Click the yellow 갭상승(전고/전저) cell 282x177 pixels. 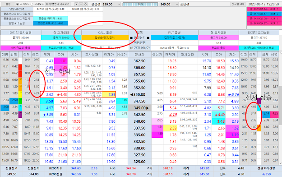[x=105, y=37]
